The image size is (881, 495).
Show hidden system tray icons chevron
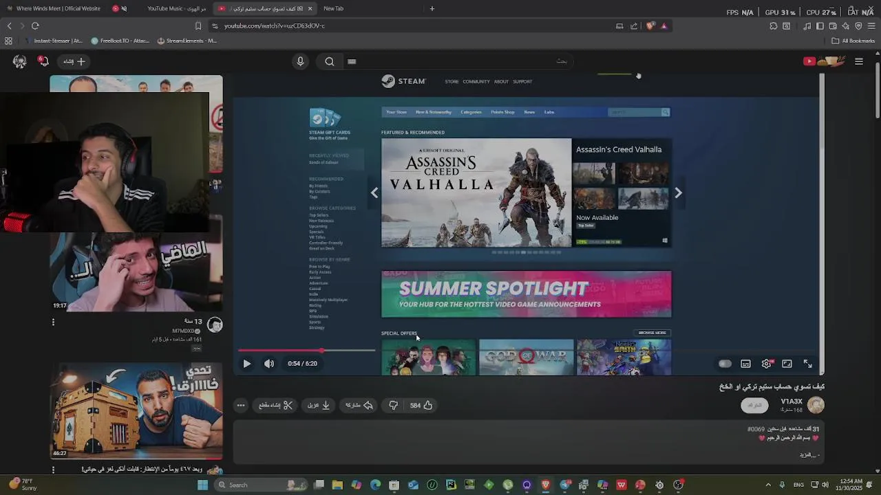(768, 485)
